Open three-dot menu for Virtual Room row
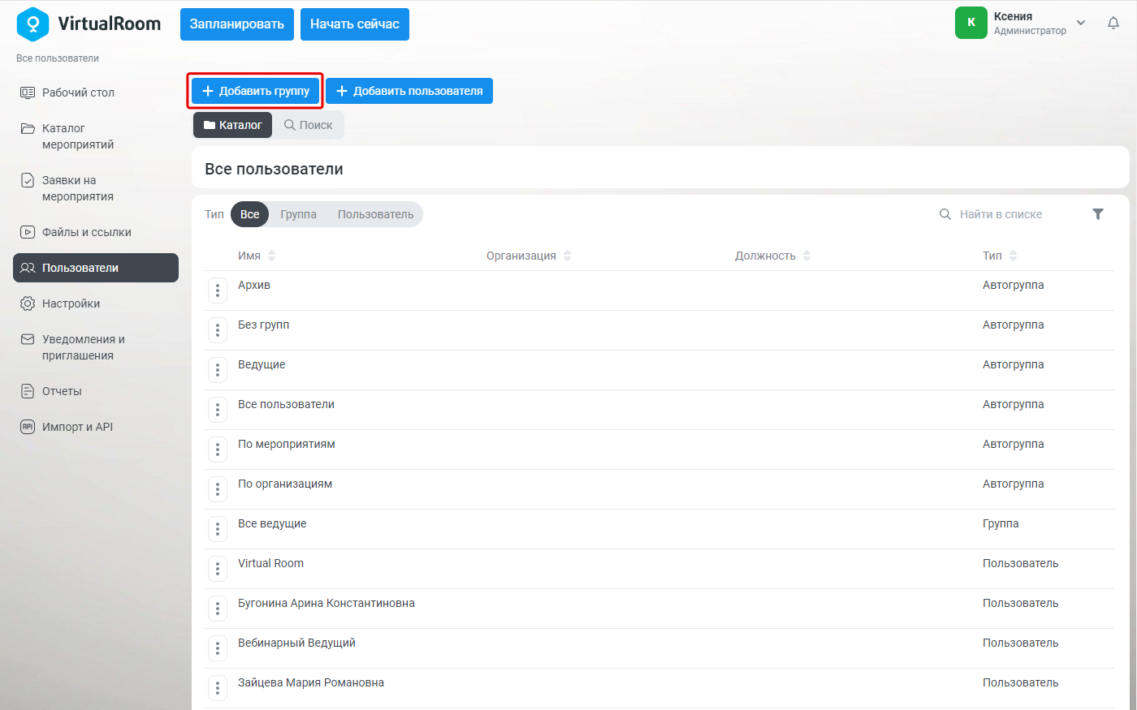The height and width of the screenshot is (710, 1137). 218,569
